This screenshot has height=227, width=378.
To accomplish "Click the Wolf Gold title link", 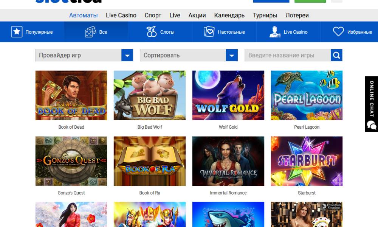I will 228,127.
